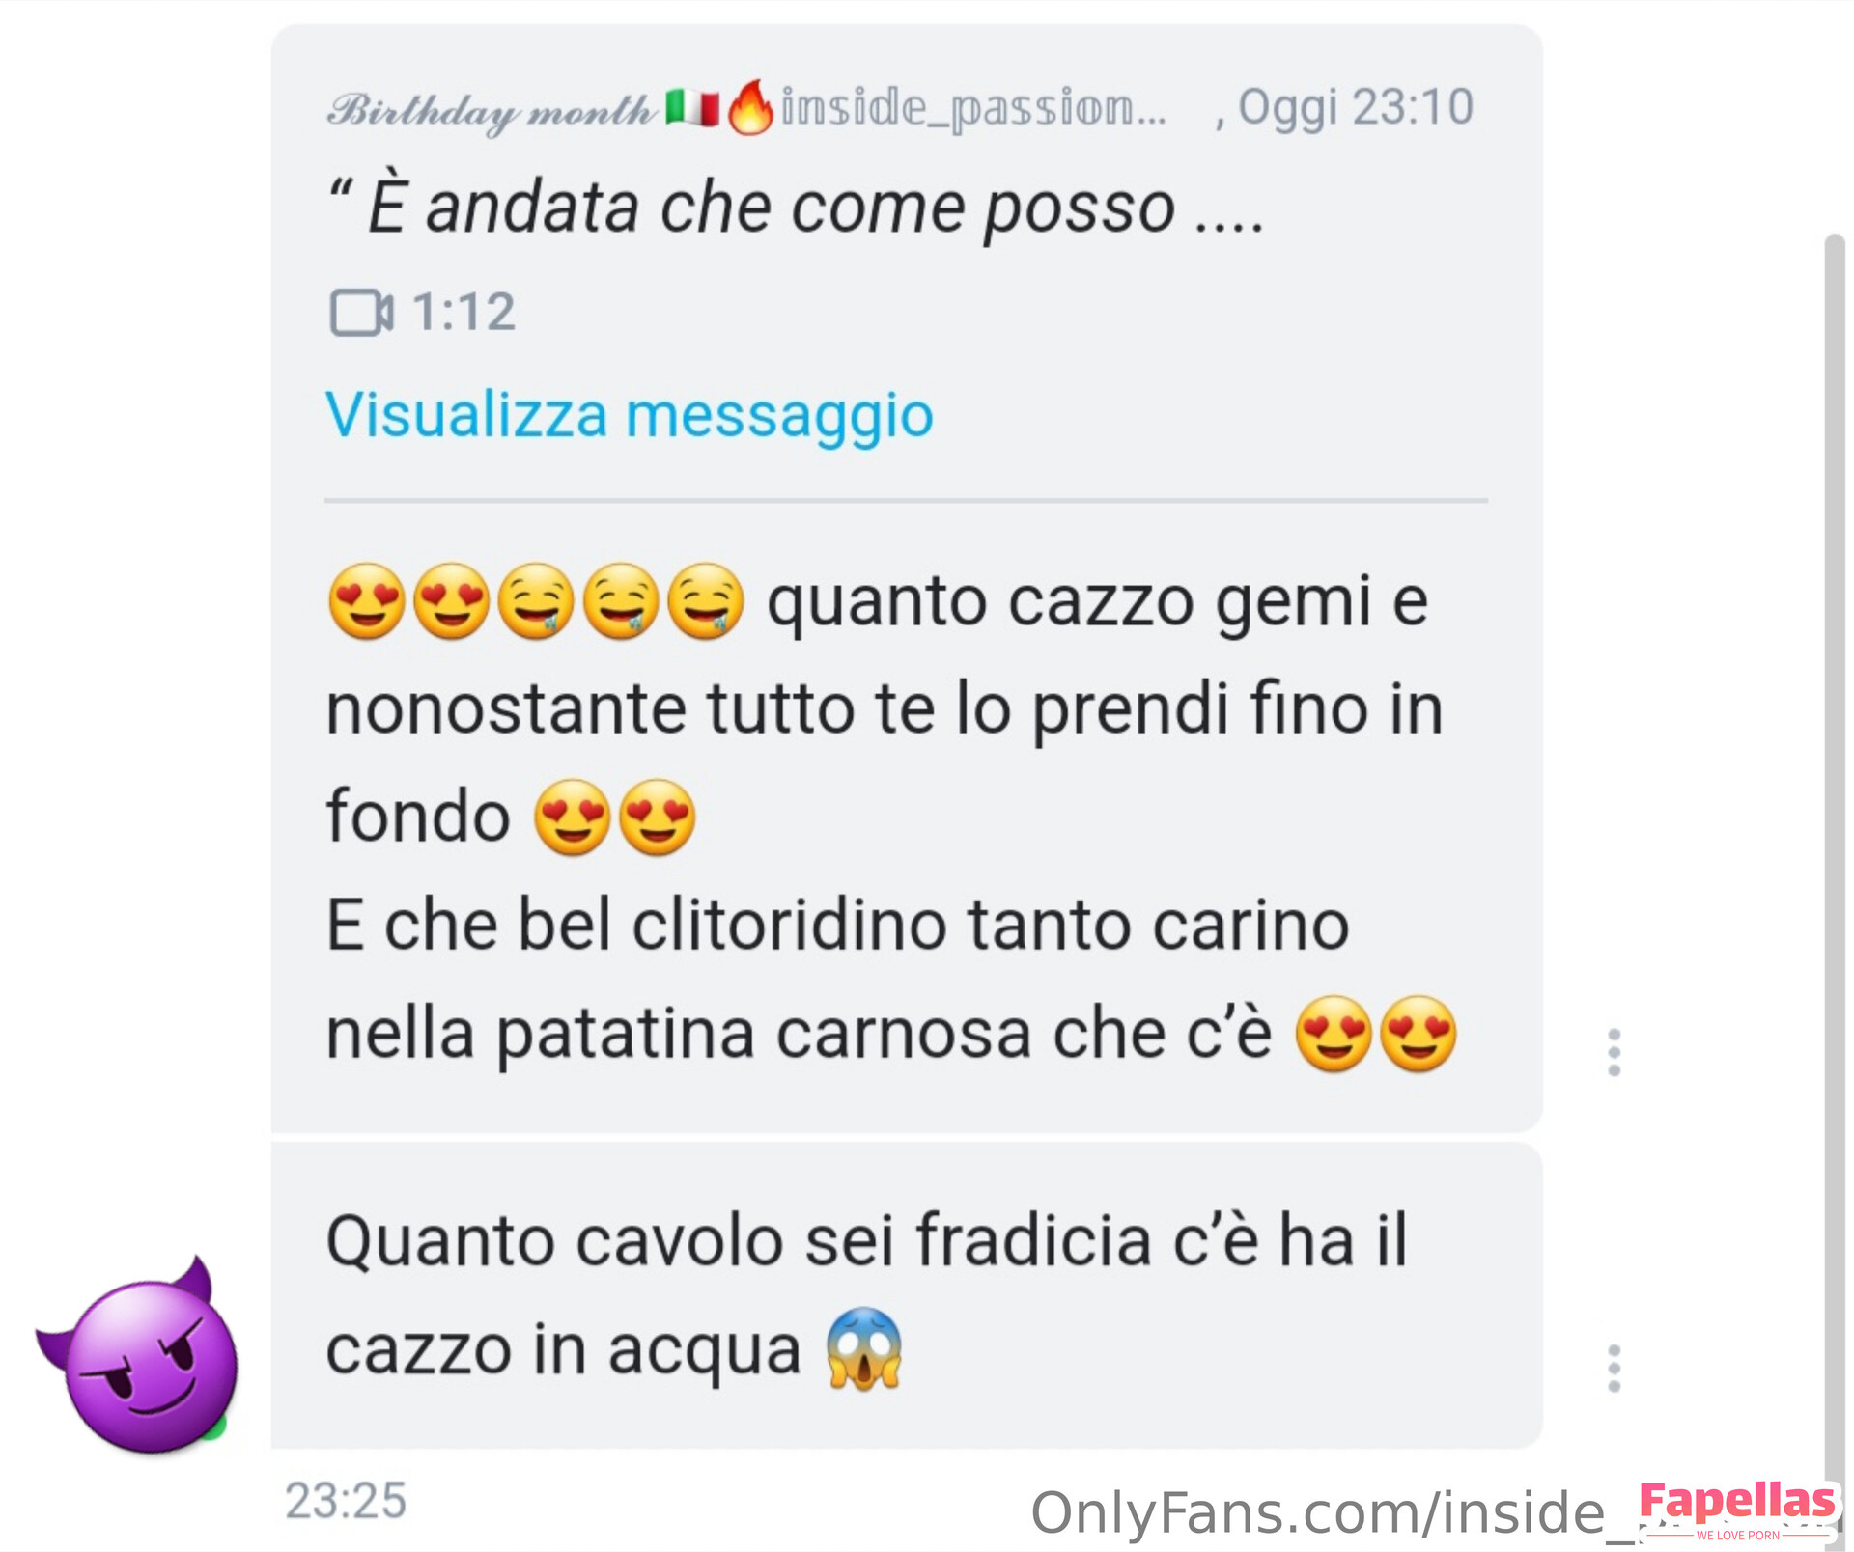The image size is (1854, 1552).
Task: Click the vertical scrollbar on the right edge
Action: 1834,869
